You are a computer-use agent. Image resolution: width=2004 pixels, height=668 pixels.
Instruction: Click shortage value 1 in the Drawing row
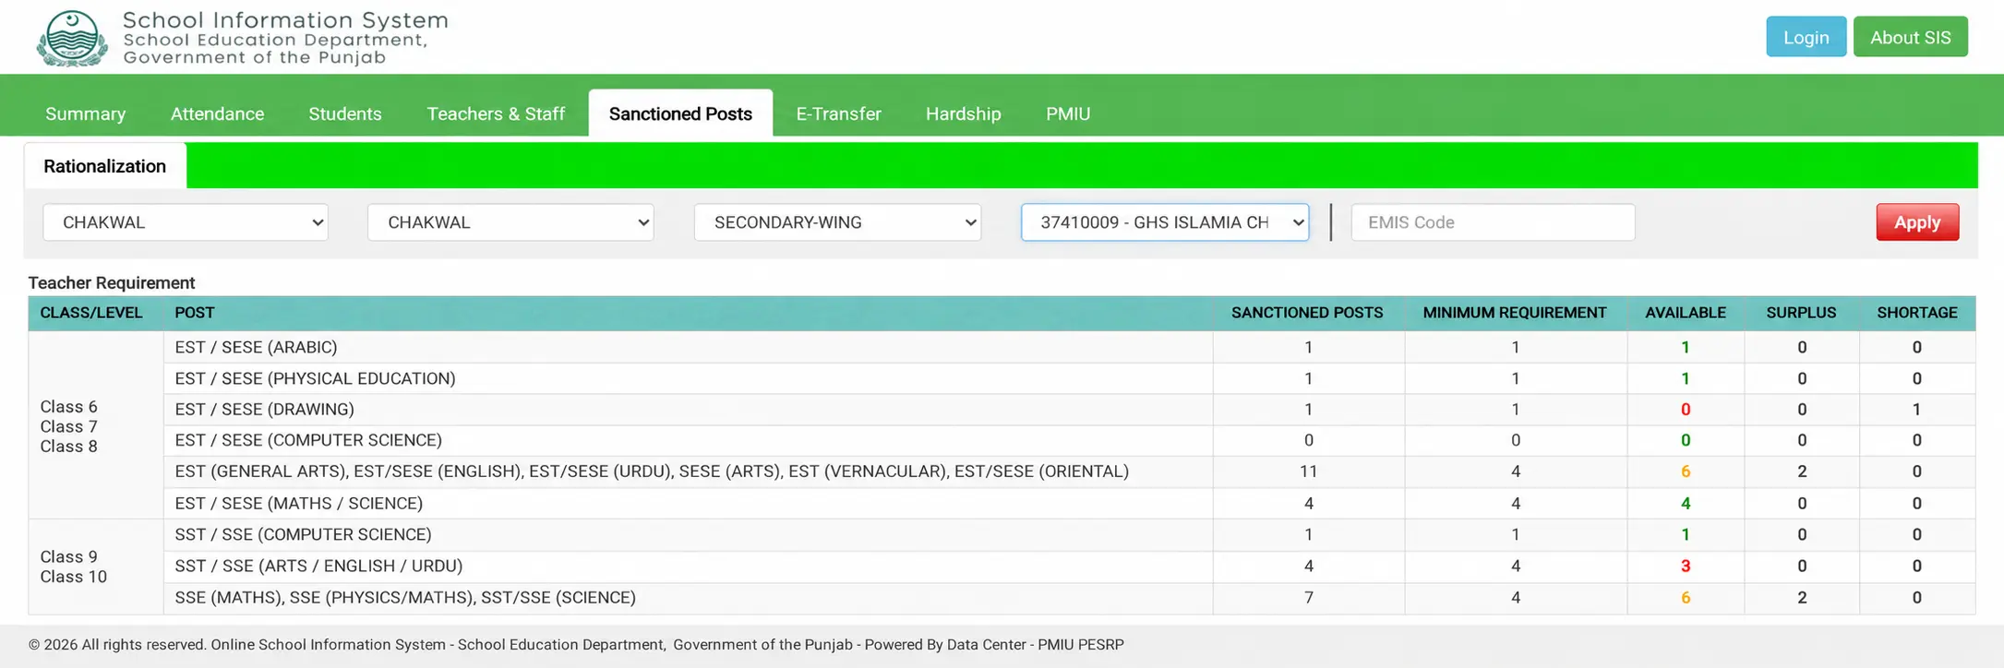click(x=1917, y=410)
